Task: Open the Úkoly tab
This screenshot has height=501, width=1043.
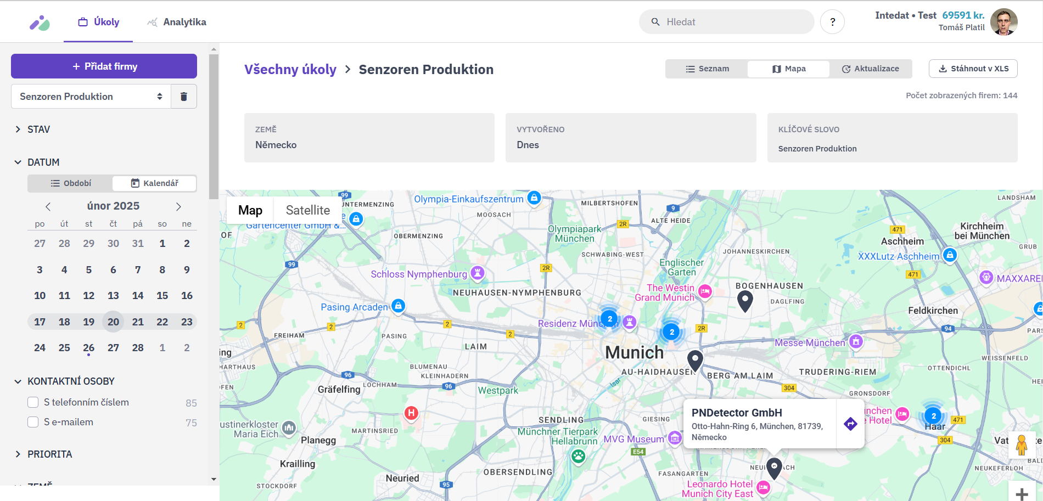Action: pos(98,22)
